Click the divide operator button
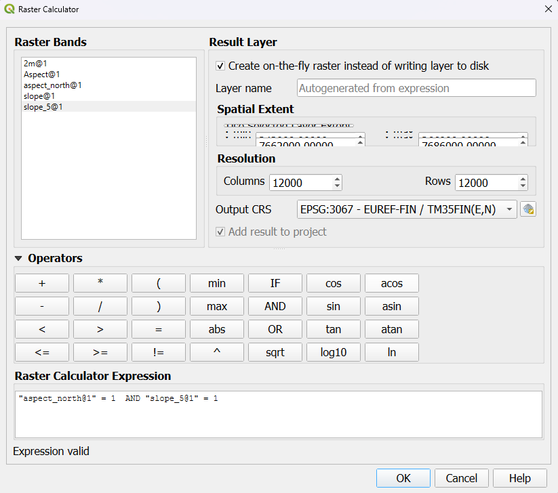 [x=100, y=306]
